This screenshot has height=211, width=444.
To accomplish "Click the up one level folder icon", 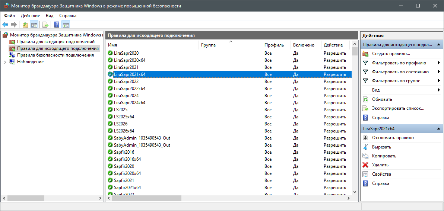I will [x=25, y=25].
